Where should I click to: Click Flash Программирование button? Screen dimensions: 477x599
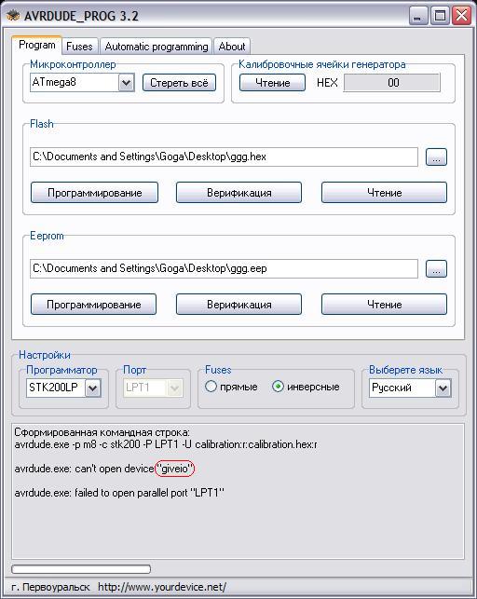tap(94, 193)
